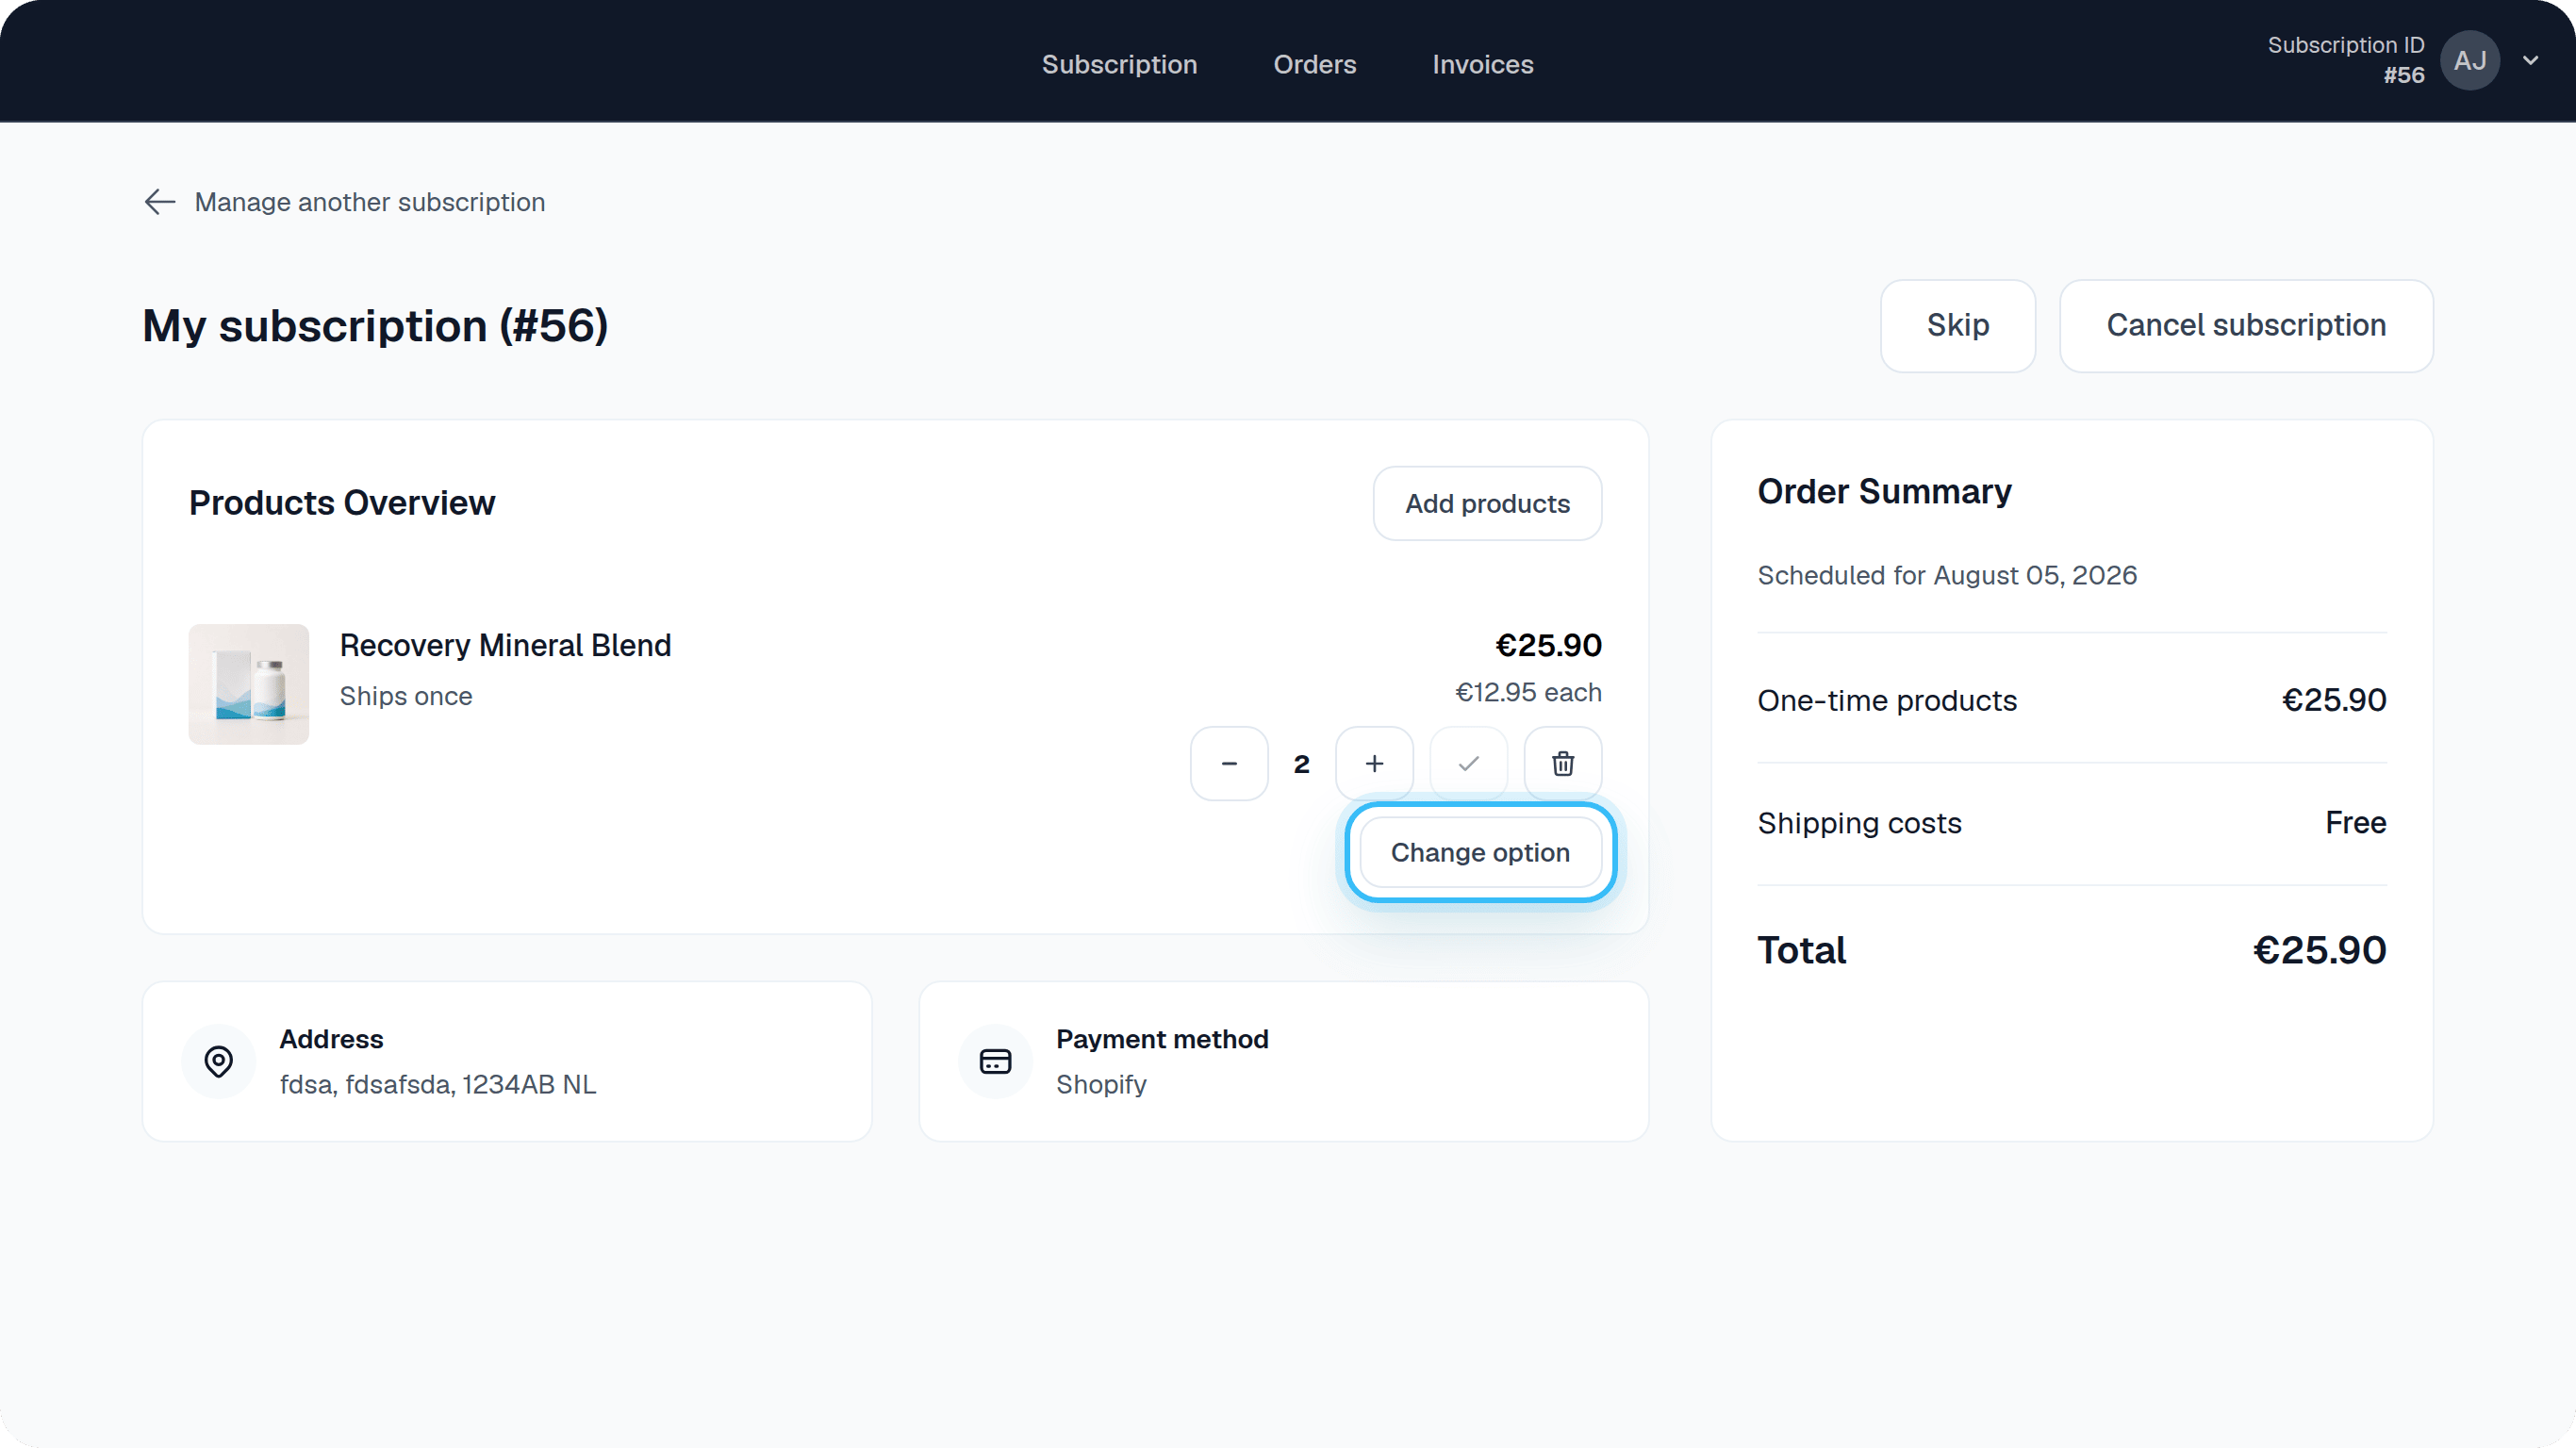Click the Shipping costs Free value
2576x1448 pixels.
pyautogui.click(x=2355, y=822)
